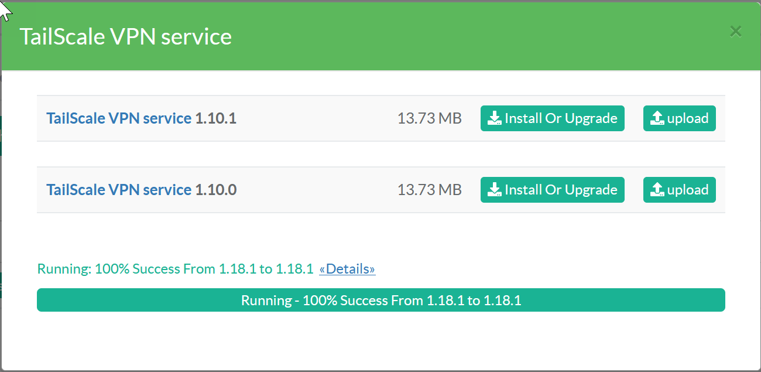
Task: Click the green Running 100% progress bar
Action: coord(380,300)
